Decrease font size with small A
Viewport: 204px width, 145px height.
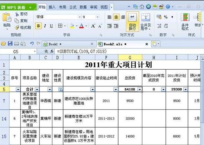[x=100, y=26]
